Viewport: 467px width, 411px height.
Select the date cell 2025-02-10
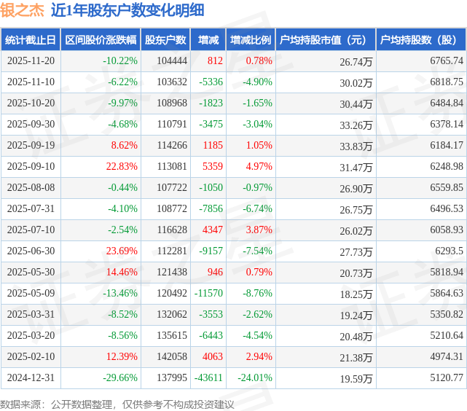coord(31,357)
